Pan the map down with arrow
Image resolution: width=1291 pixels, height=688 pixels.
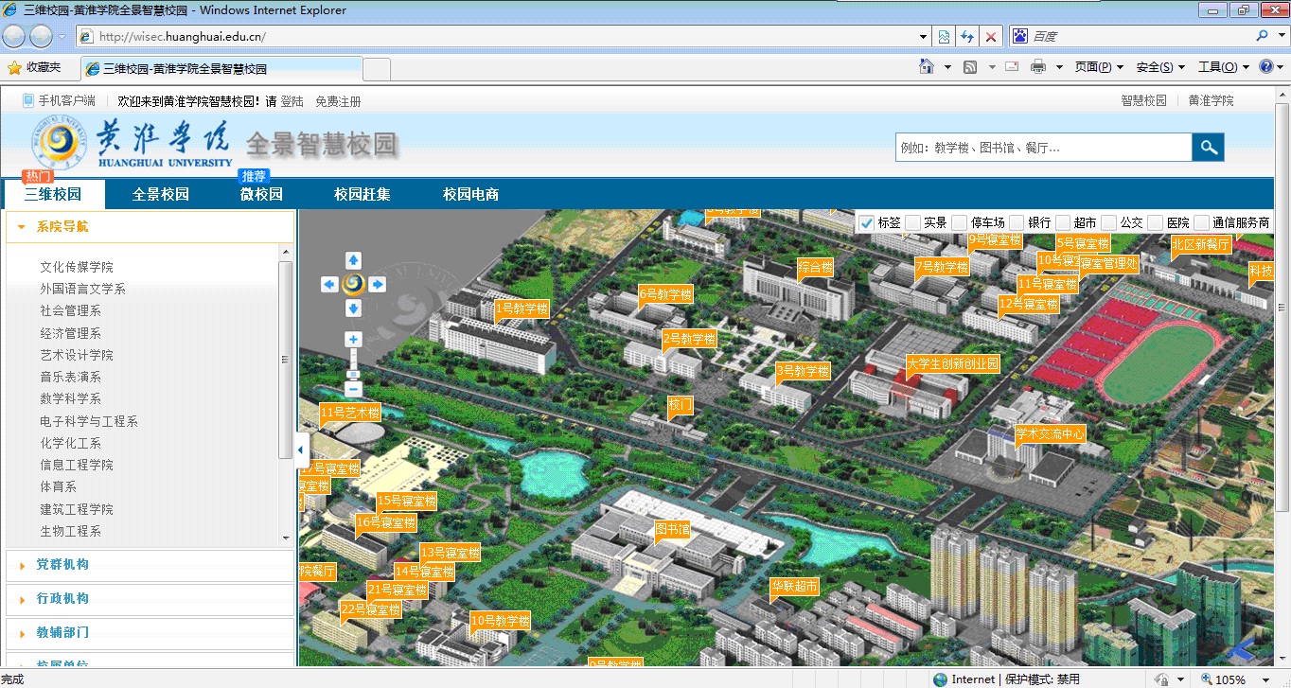353,309
